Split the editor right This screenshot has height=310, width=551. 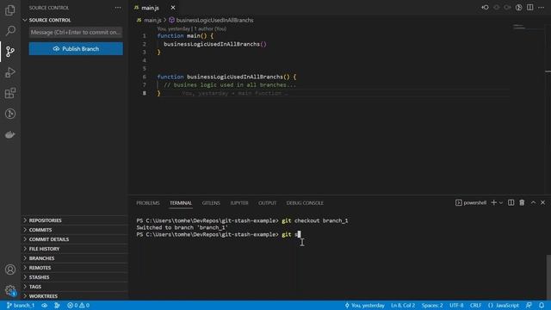(x=530, y=8)
